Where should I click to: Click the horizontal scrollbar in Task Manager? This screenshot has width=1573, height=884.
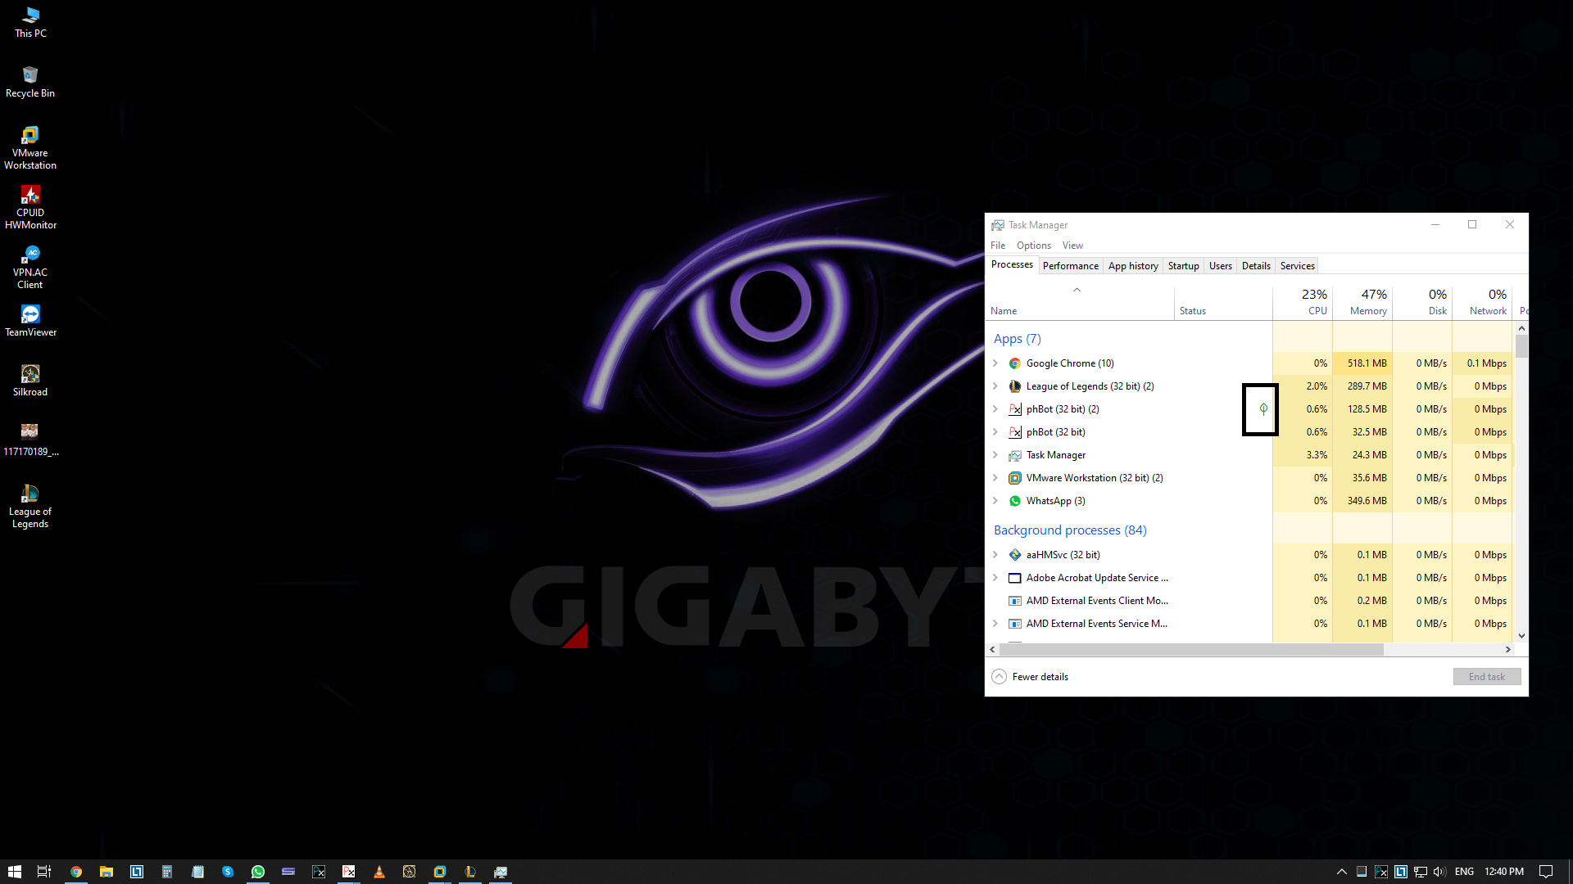[1188, 649]
